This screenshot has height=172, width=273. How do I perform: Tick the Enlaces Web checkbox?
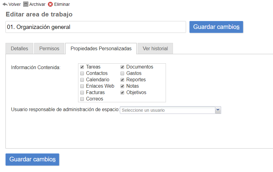pos(82,86)
